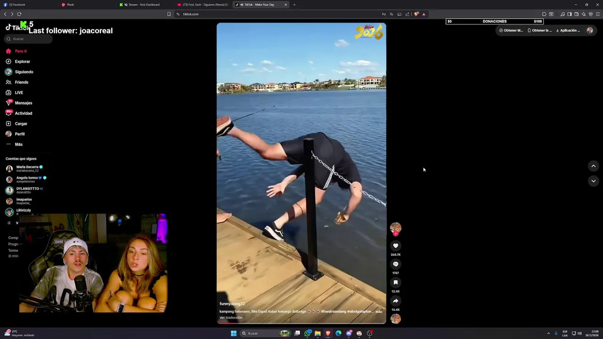Close the TikTok tab
This screenshot has width=603, height=339.
(x=285, y=5)
